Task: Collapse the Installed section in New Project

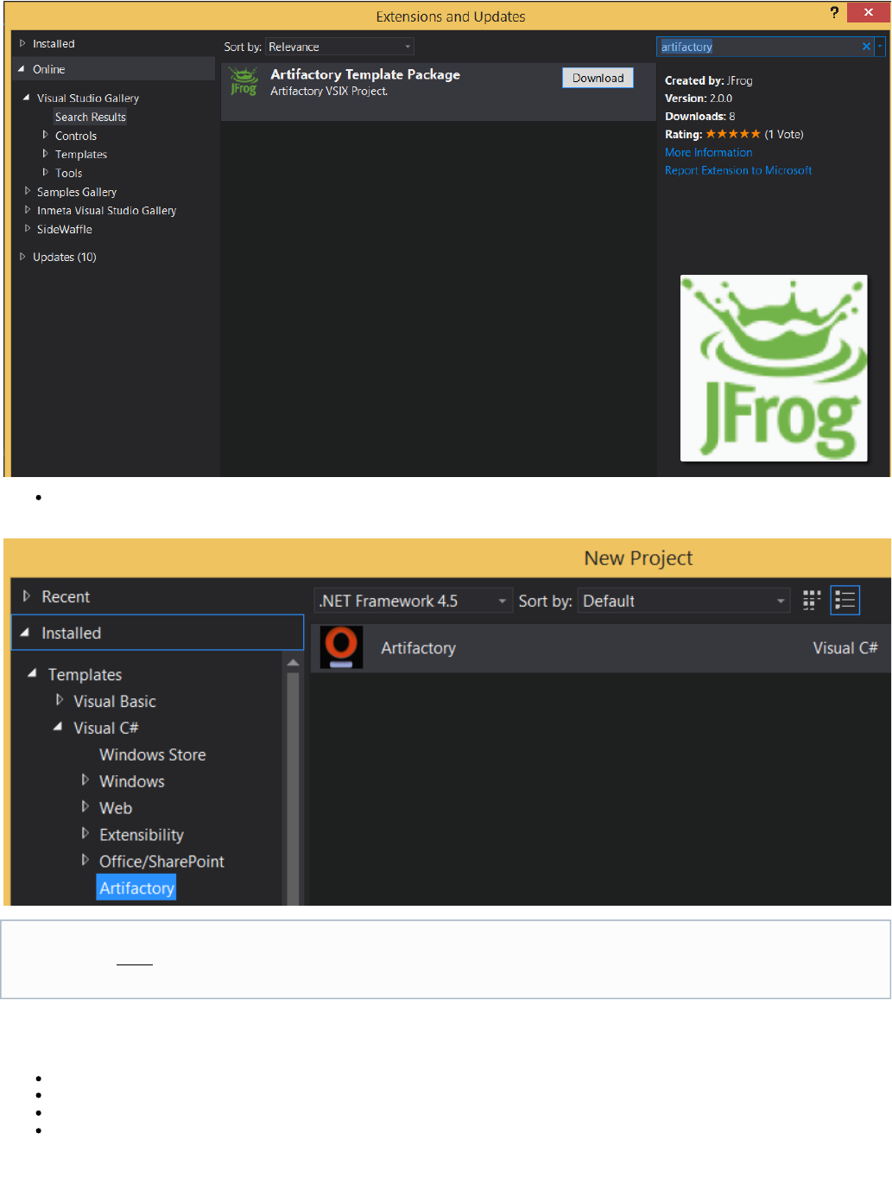Action: coord(25,633)
